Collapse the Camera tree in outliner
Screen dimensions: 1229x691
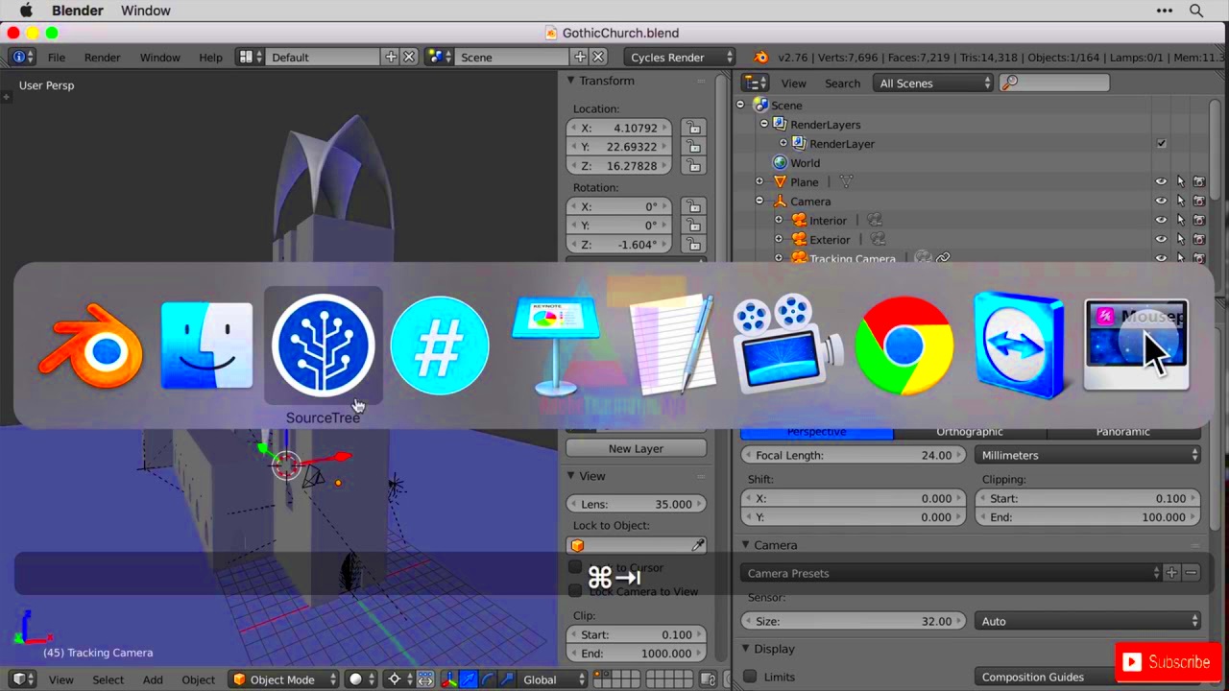[759, 202]
